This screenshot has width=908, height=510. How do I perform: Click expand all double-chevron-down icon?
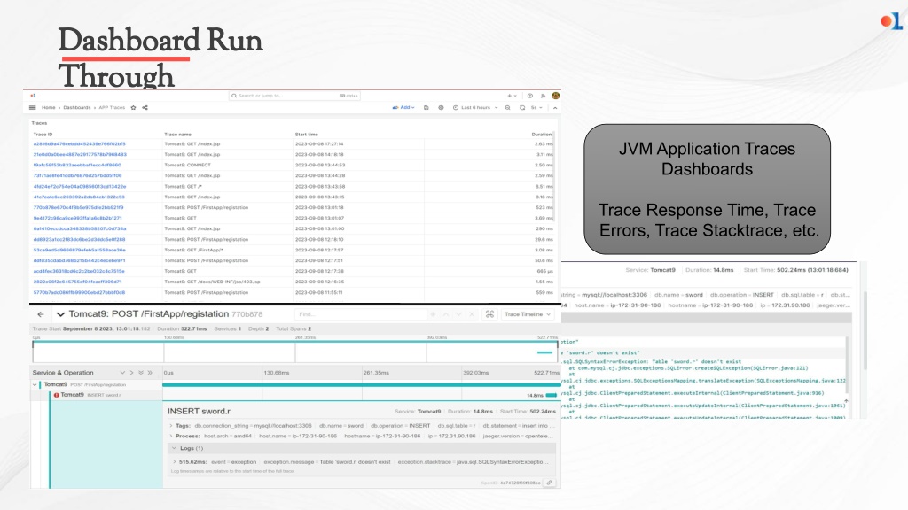[x=141, y=373]
